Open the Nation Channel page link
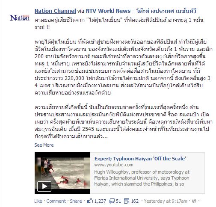Screen dimensions: 216x207 tap(55, 11)
